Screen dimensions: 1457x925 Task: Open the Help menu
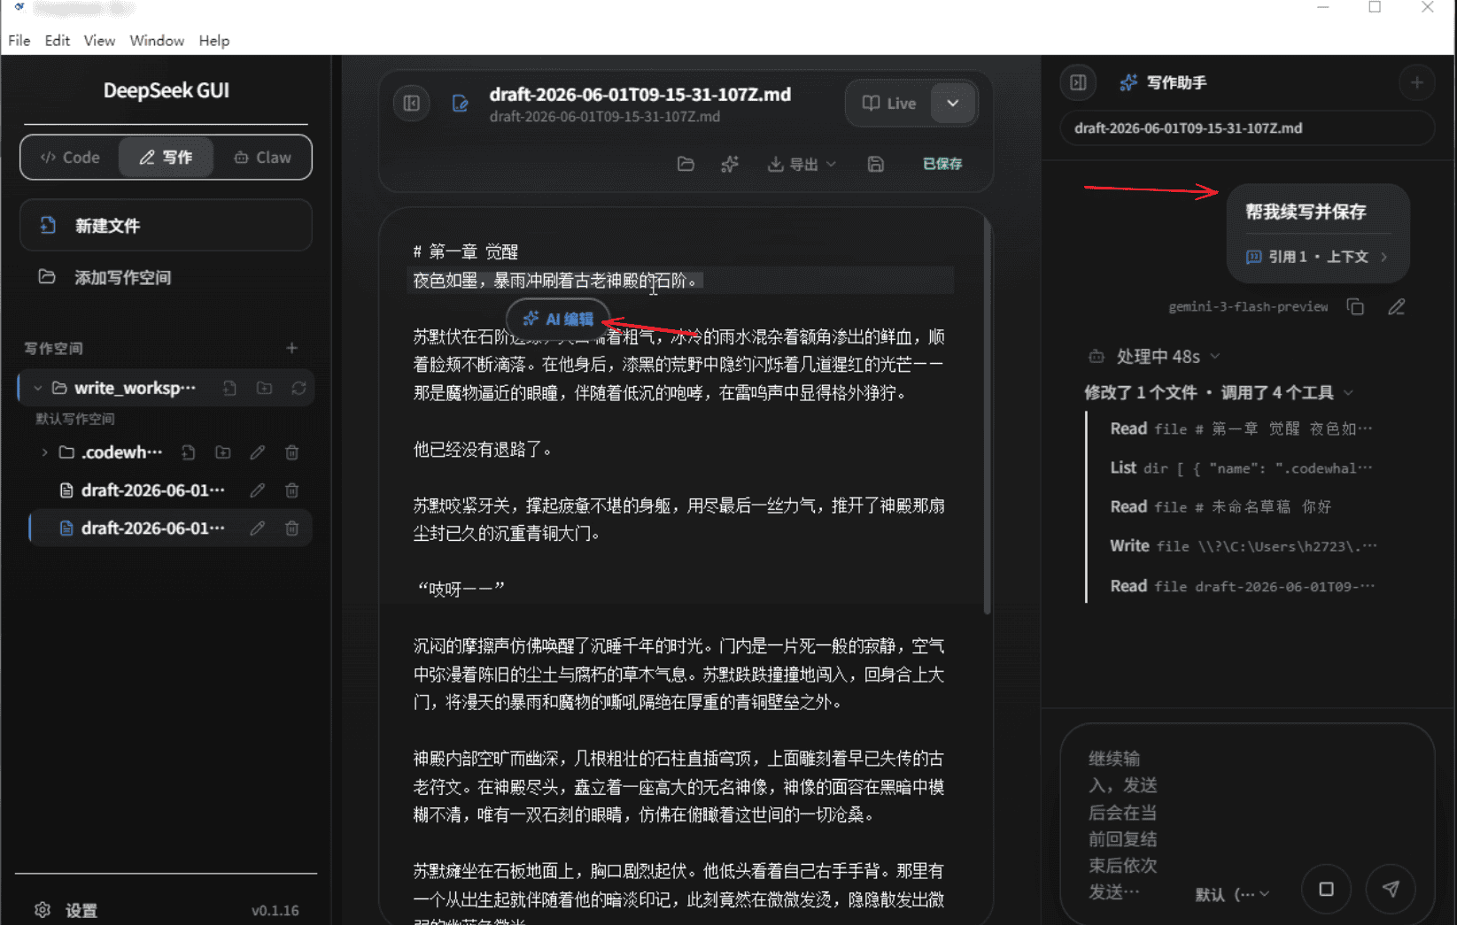(x=213, y=41)
